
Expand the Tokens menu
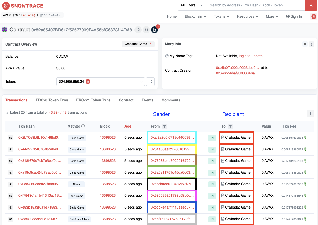[221, 16]
